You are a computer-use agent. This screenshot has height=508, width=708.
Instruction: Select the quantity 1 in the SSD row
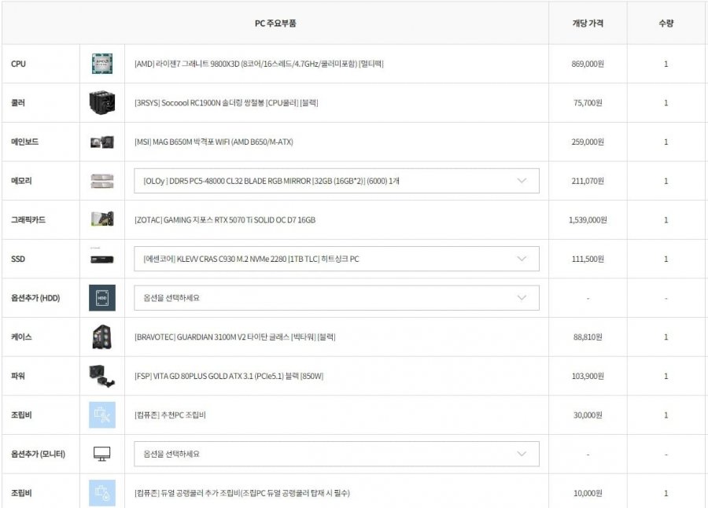tap(666, 259)
